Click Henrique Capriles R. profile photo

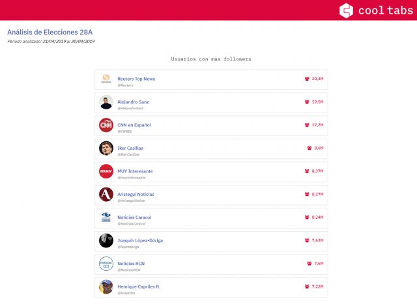(x=106, y=287)
